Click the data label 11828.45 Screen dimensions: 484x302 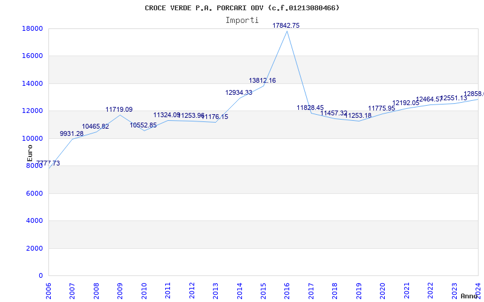pyautogui.click(x=310, y=108)
